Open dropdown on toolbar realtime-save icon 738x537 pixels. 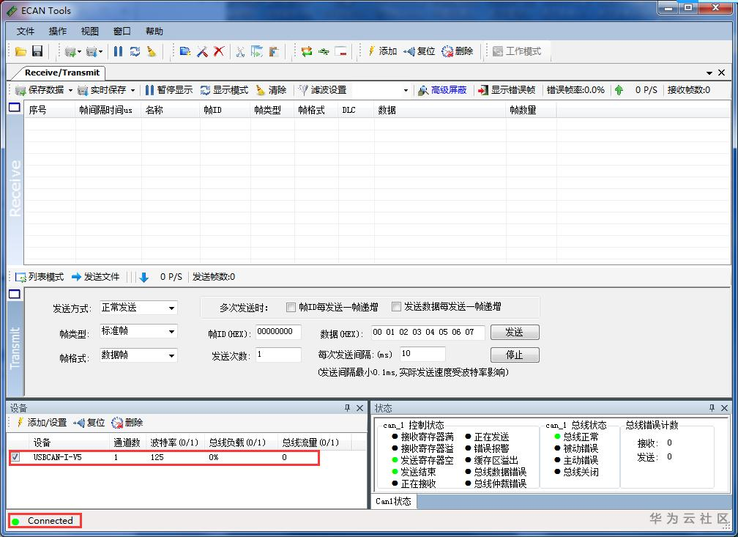[x=101, y=51]
